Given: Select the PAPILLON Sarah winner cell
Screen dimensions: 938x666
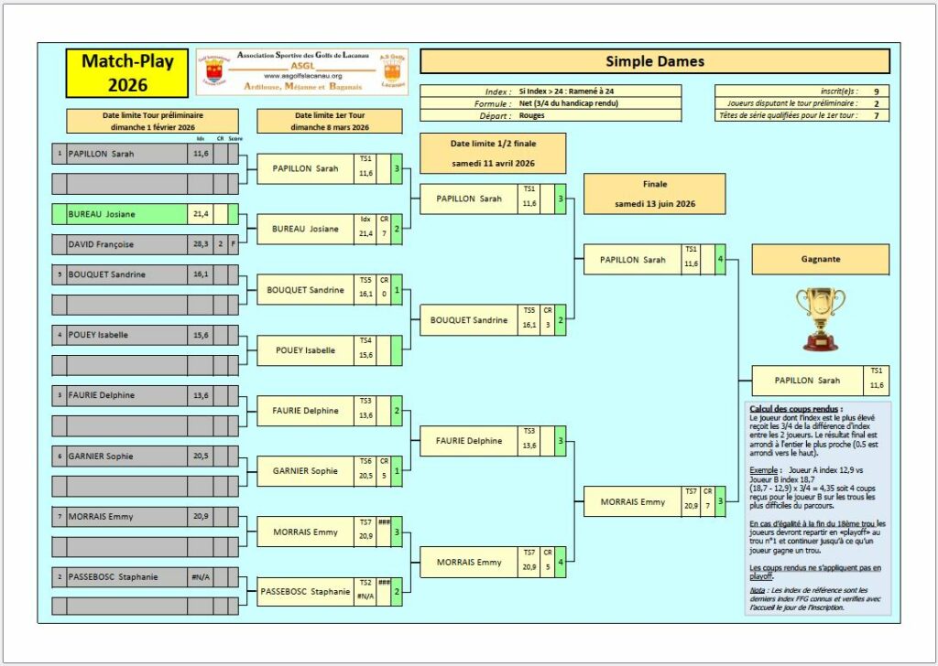Looking at the screenshot, I should (x=808, y=381).
